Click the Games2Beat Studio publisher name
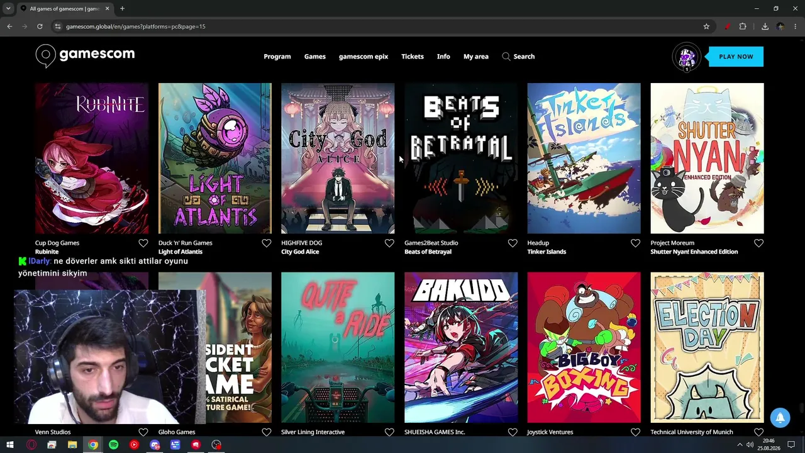The width and height of the screenshot is (805, 453). 431,243
